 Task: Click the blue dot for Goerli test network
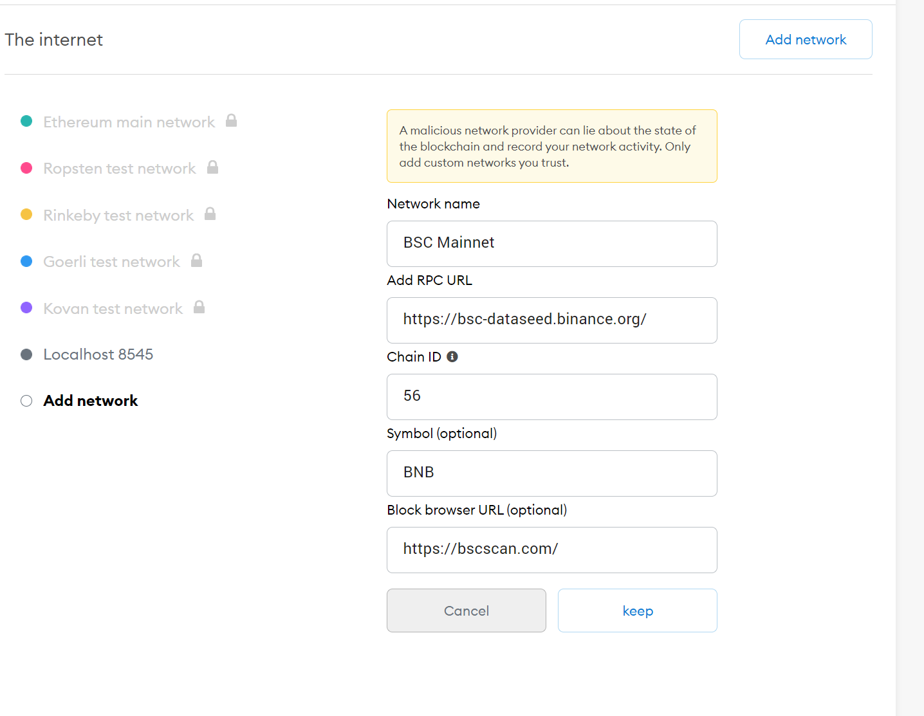(x=26, y=261)
